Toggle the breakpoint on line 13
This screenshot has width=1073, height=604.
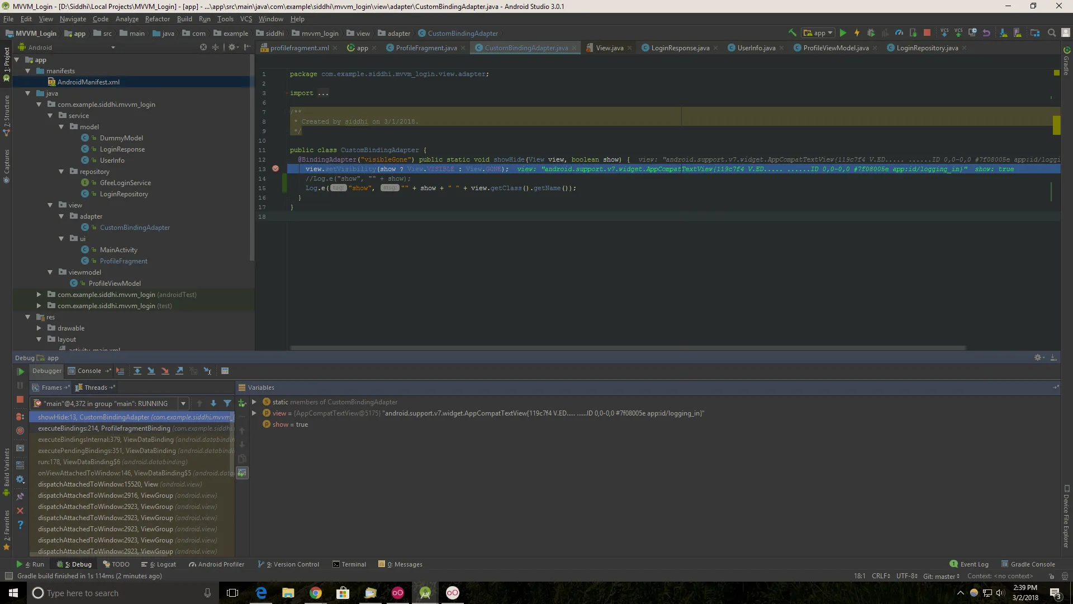point(276,168)
